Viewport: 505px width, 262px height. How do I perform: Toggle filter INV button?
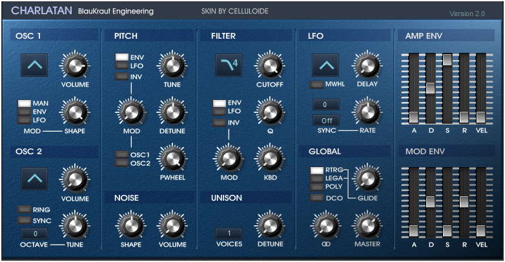tap(220, 123)
